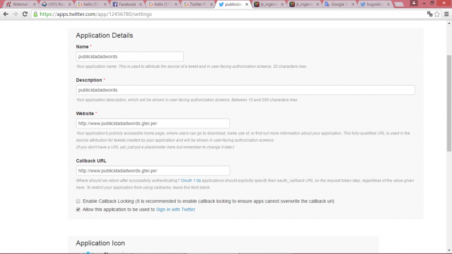Minimize the Chrome window

pos(424,3)
